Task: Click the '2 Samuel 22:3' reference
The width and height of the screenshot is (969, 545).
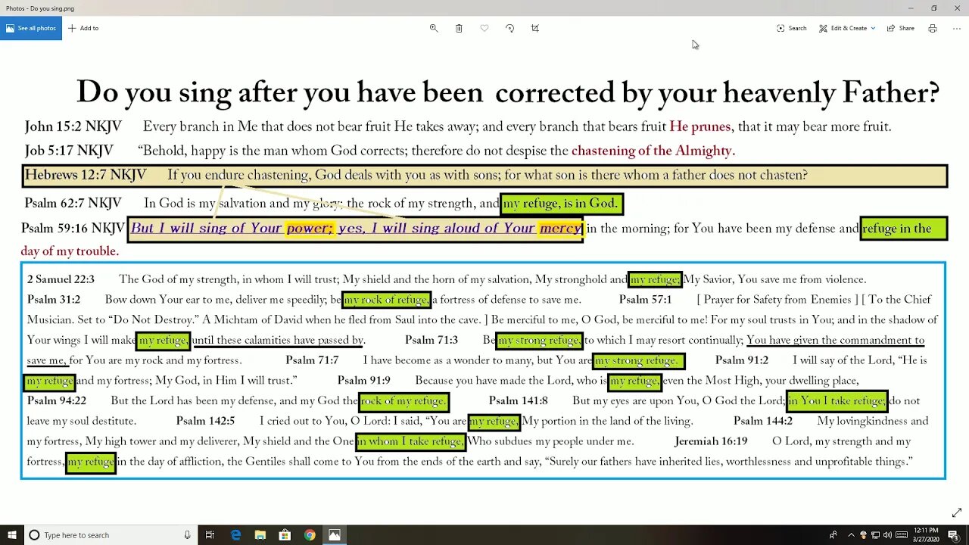Action: pyautogui.click(x=61, y=279)
